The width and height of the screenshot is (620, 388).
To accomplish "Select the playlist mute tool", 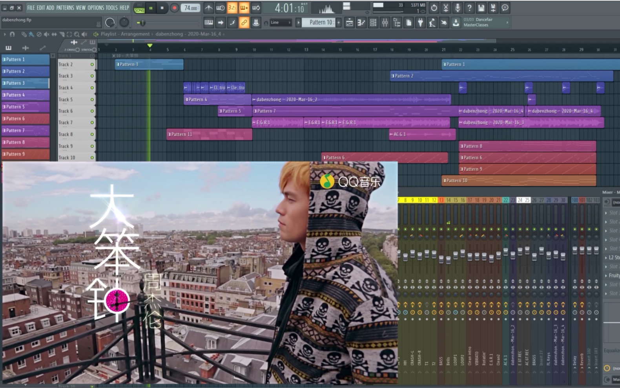I will point(47,34).
